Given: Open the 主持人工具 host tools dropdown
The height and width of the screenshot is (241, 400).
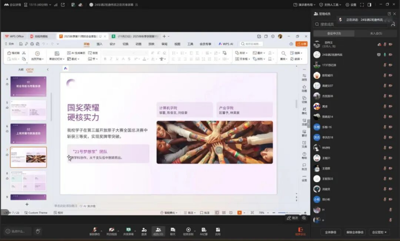Looking at the screenshot, I should click(331, 4).
